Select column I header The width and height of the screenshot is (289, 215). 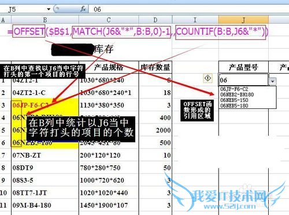[195, 20]
